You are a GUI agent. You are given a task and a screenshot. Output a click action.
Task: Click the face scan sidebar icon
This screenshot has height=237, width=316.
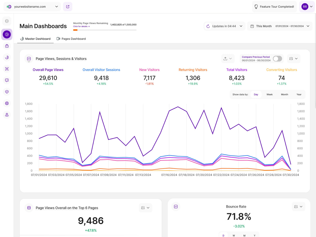7,69
